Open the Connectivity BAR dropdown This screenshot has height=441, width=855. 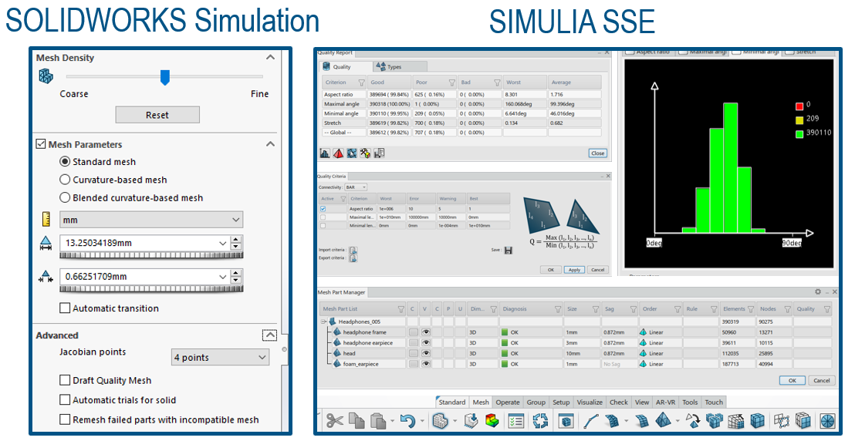coord(356,187)
